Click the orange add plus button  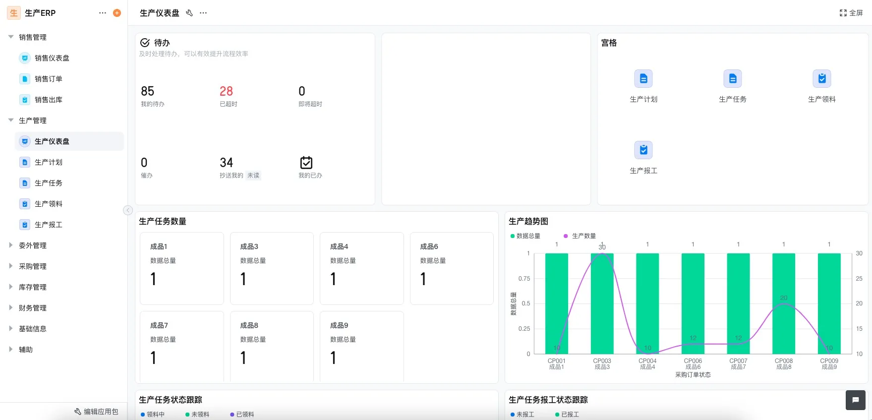click(x=117, y=13)
